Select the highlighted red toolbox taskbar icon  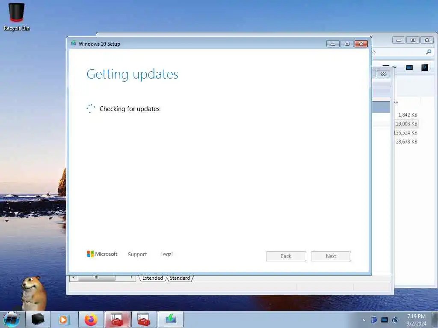click(x=118, y=319)
